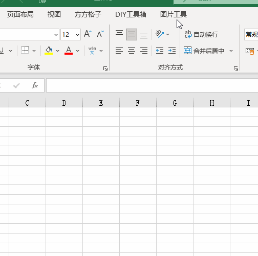Image resolution: width=258 pixels, height=256 pixels.
Task: Click the accounting number format icon
Action: (x=250, y=51)
